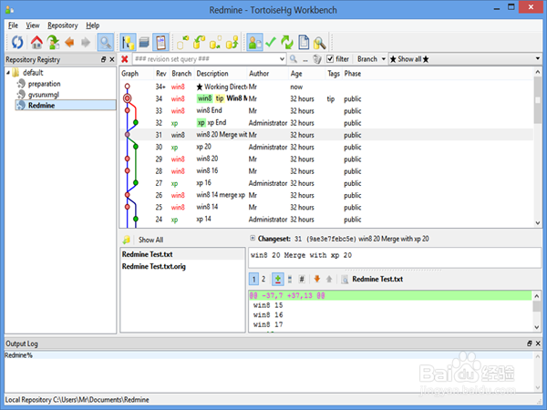Viewport: 547px width, 410px height.
Task: Switch to parent 2 diff
Action: coord(263,279)
